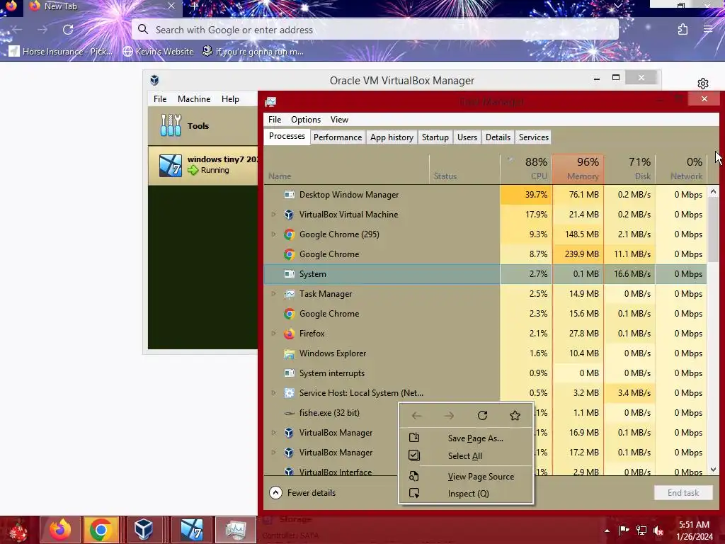Select the System process row
This screenshot has width=725, height=544.
485,274
